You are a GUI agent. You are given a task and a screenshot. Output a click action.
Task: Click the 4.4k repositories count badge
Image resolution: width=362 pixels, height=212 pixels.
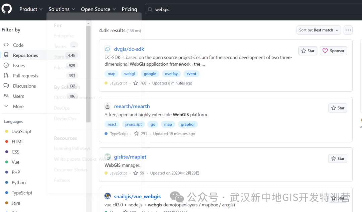72,55
